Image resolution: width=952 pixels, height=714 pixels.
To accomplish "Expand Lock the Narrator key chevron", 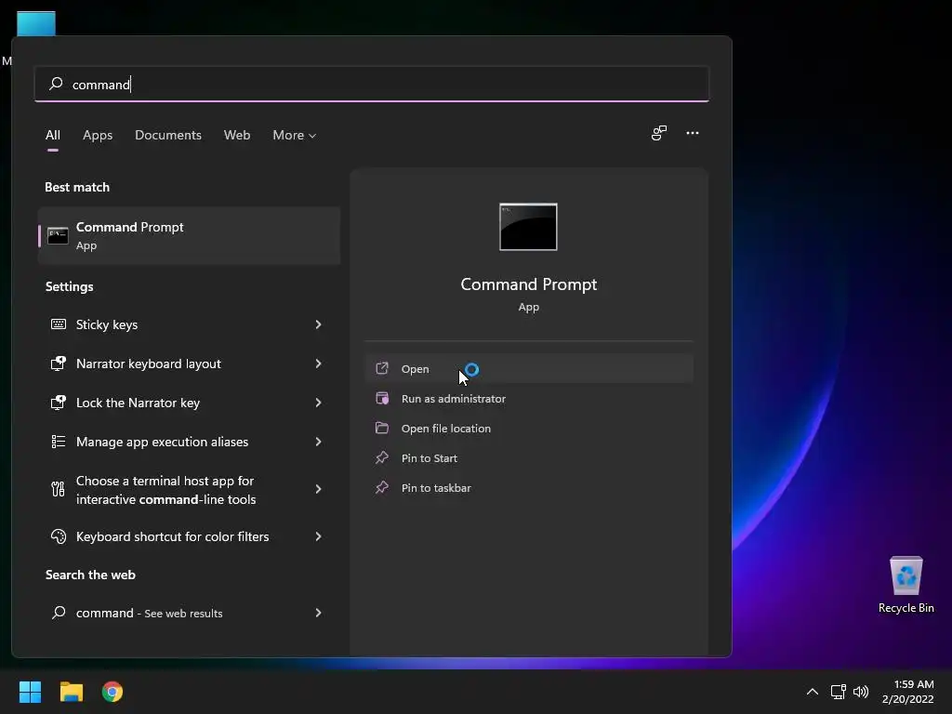I will coord(318,403).
